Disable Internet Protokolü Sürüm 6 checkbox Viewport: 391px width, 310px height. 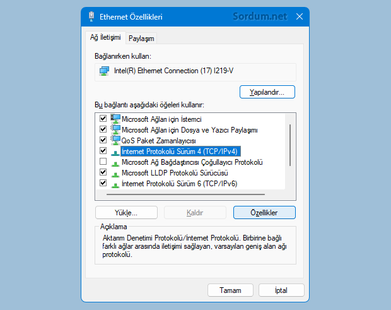103,183
